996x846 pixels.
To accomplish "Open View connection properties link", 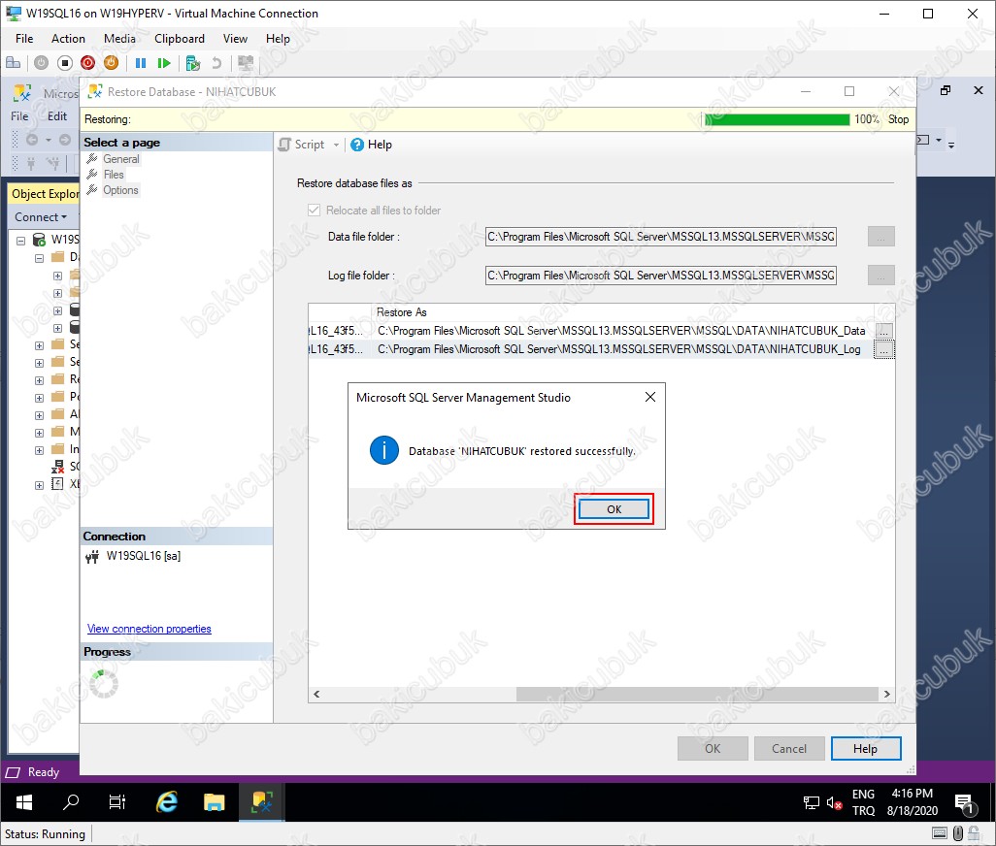I will click(149, 629).
